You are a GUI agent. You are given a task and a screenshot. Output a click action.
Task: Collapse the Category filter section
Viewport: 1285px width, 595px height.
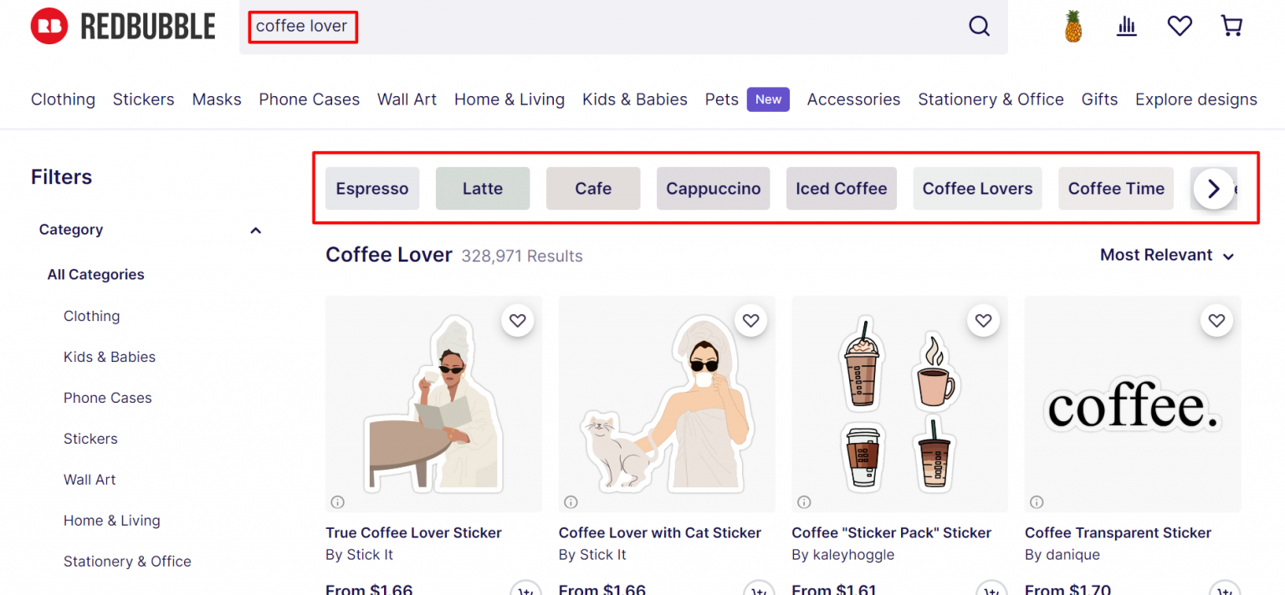click(255, 230)
